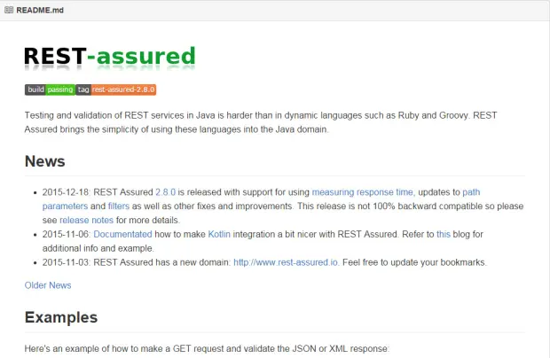
Task: Click the News heading
Action: [x=45, y=161]
